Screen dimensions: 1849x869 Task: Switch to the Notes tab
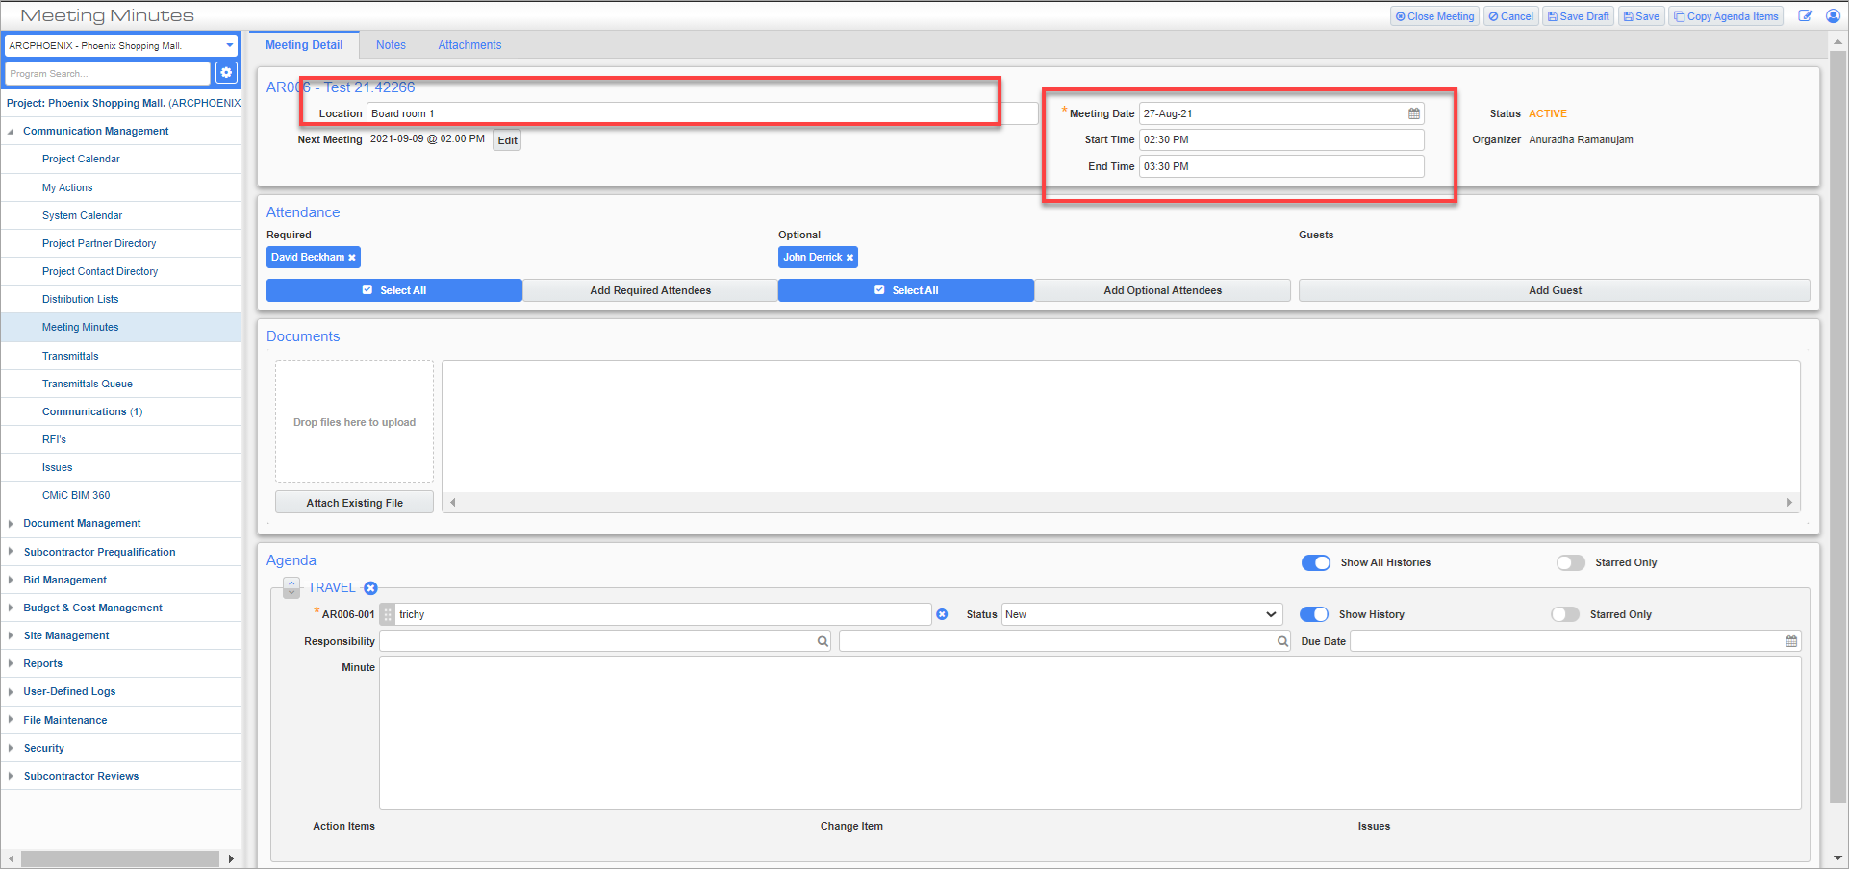[391, 45]
